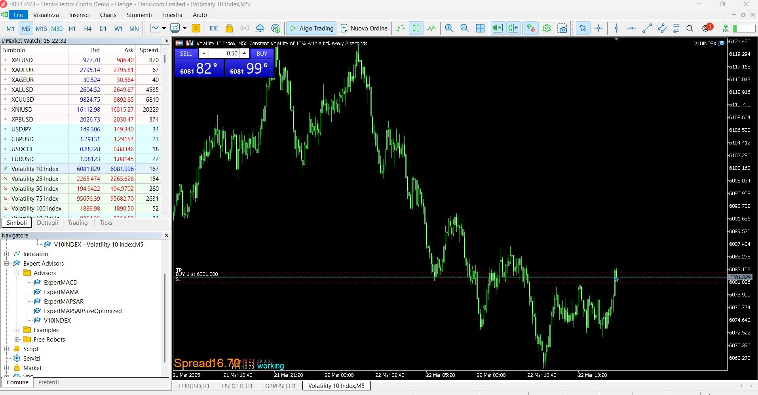
Task: Click the signal radar plus icon
Action: 276,28
